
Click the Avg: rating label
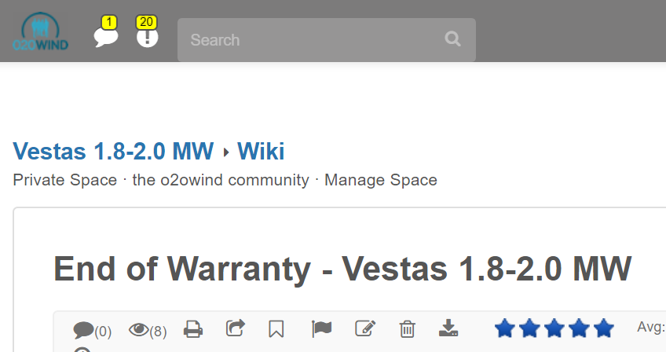click(x=651, y=327)
